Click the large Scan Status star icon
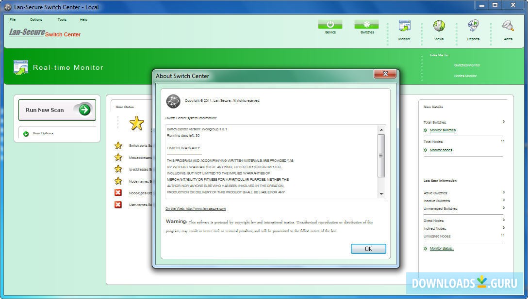 [x=137, y=123]
